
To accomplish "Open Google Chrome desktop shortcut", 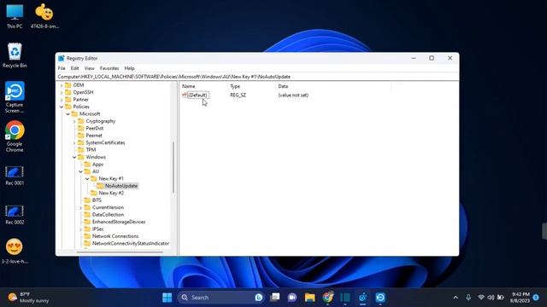I will click(15, 136).
